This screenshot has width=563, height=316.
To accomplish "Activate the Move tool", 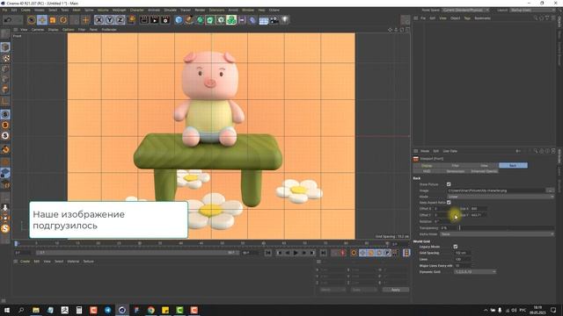I will point(42,20).
